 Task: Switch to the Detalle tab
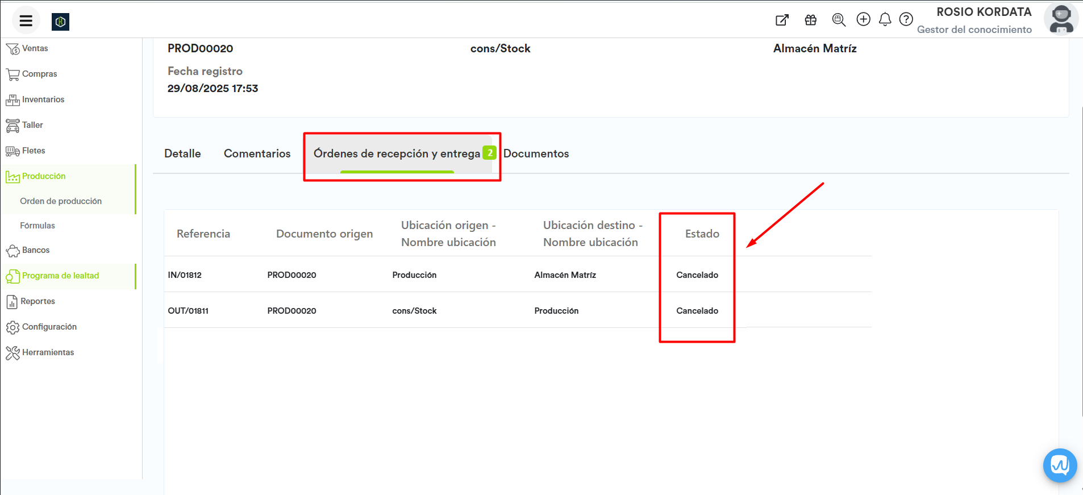(x=182, y=153)
